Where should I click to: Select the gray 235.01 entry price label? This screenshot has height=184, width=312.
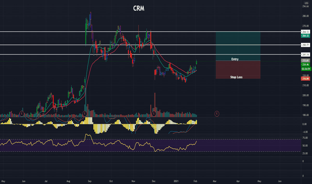click(x=305, y=61)
